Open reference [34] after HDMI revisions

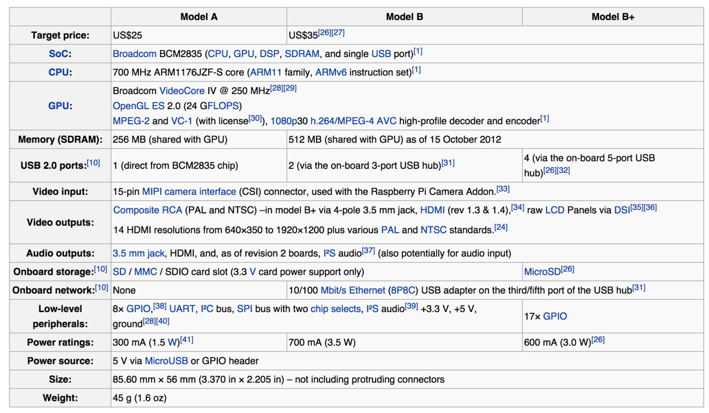click(x=517, y=207)
